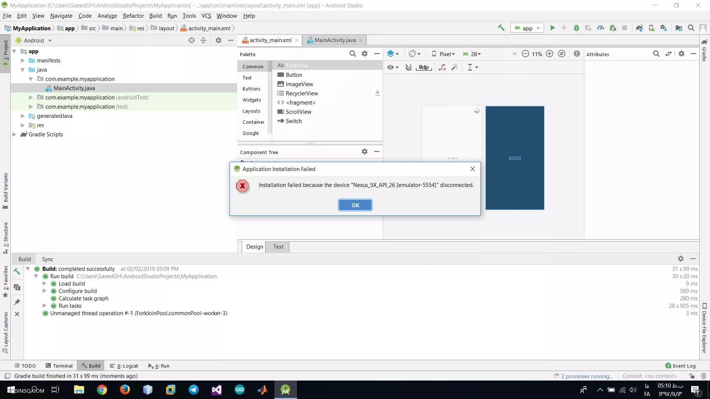710x399 pixels.
Task: Zoom out the design preview
Action: coord(525,54)
